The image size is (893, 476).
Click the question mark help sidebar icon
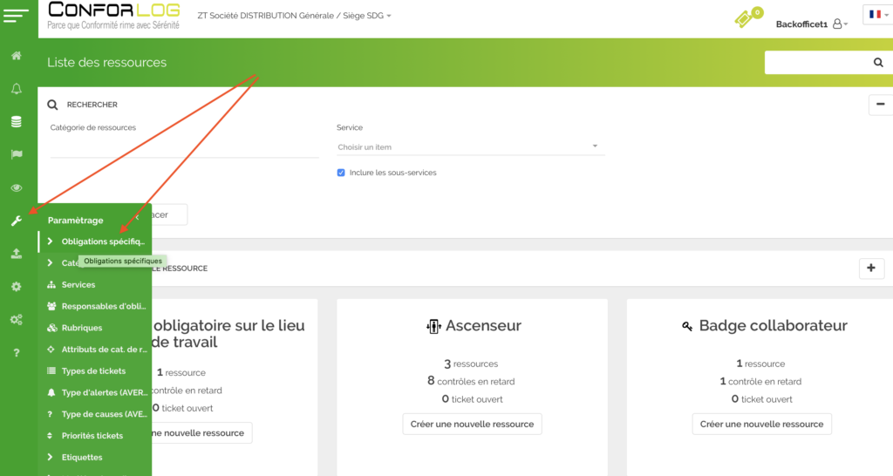click(x=16, y=352)
